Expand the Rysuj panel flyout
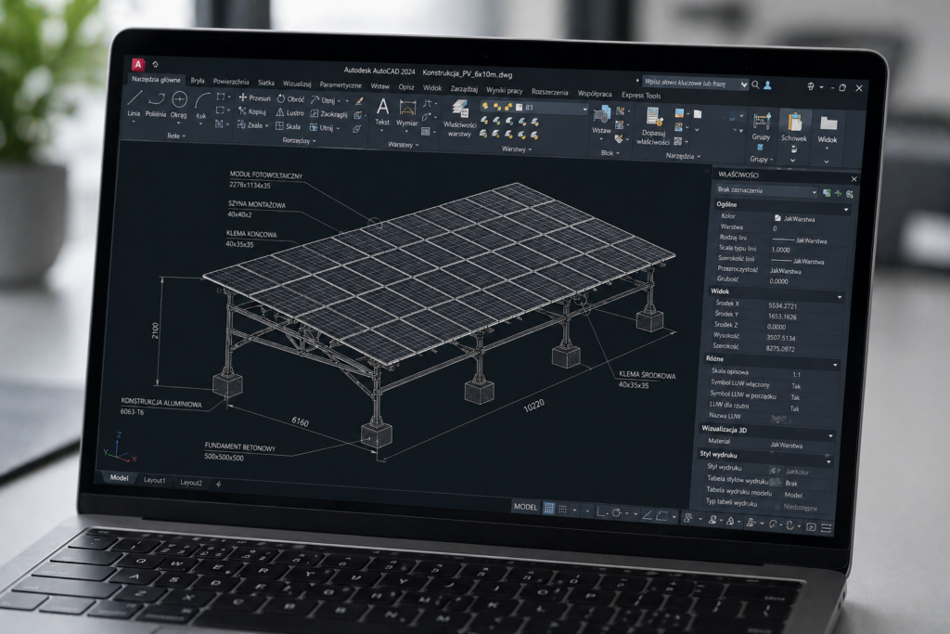The image size is (950, 634). pyautogui.click(x=177, y=136)
